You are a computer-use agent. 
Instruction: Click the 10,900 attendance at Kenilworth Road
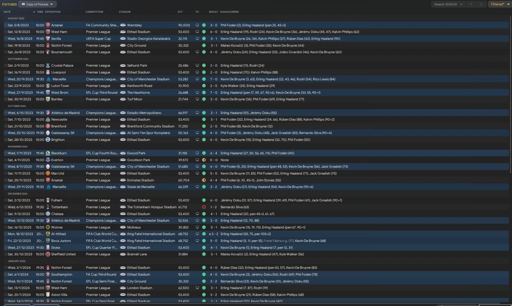pos(183,86)
